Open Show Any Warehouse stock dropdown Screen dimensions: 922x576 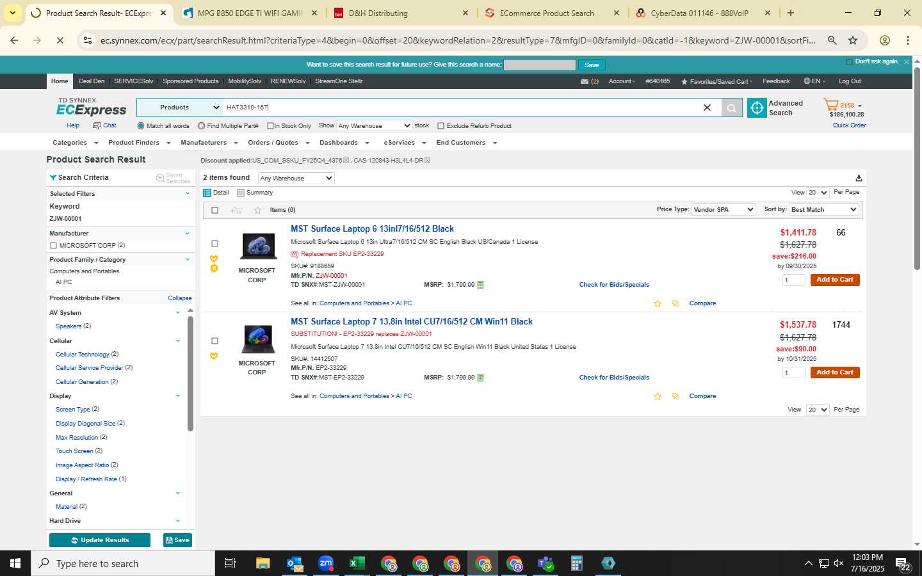click(x=374, y=125)
